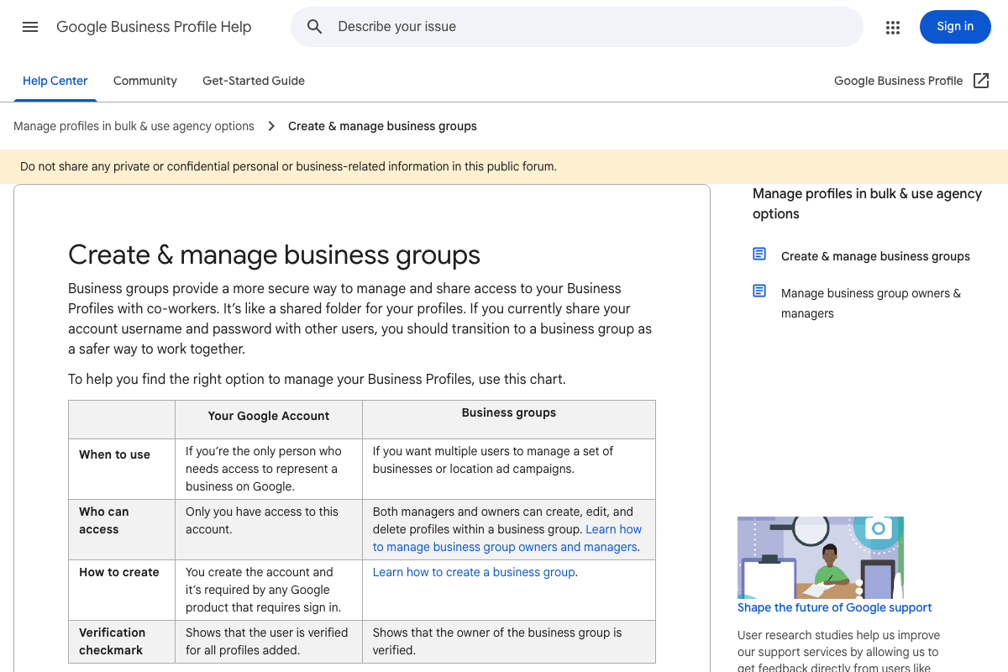Click the Google support research illustration thumbnail
1008x672 pixels.
pos(821,558)
